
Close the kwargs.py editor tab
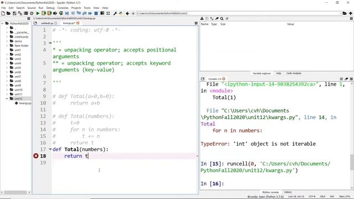click(78, 23)
